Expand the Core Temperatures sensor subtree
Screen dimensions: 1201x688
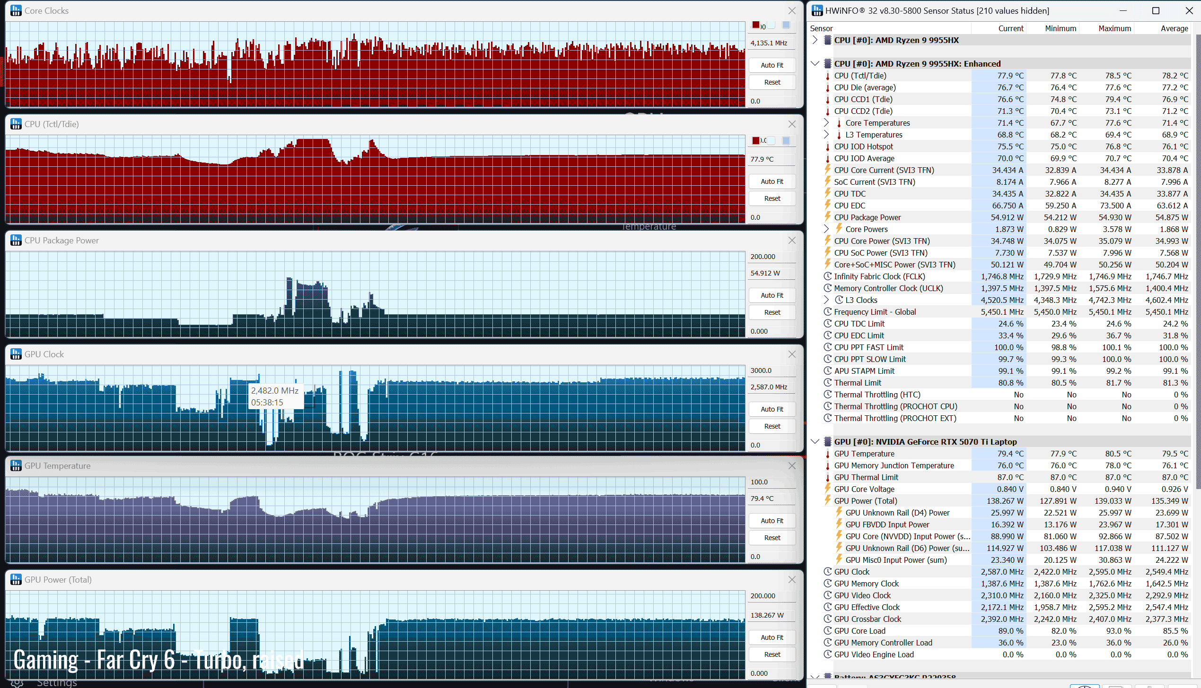pyautogui.click(x=826, y=123)
